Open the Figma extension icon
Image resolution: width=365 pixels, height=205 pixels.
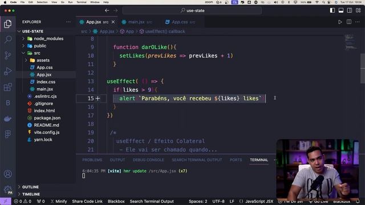pos(7,134)
